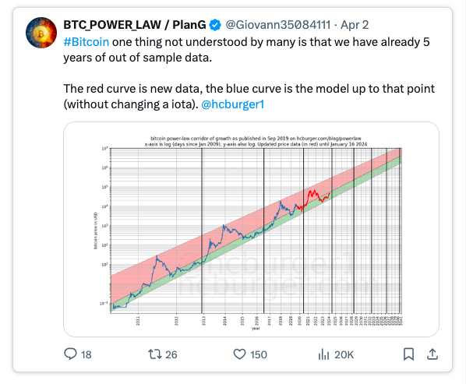Click the 20K views count
This screenshot has width=466, height=384.
point(344,354)
